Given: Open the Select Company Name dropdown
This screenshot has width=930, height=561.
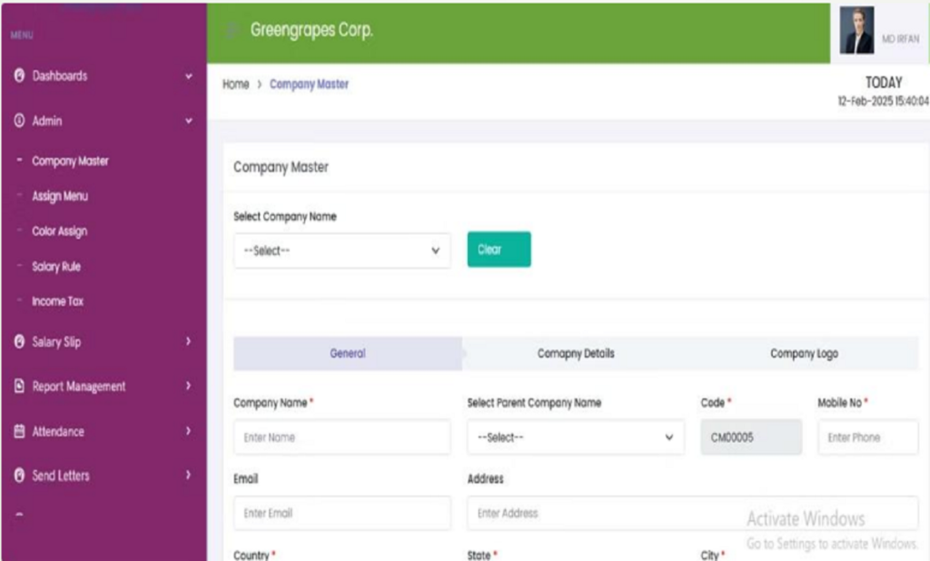Looking at the screenshot, I should click(341, 251).
